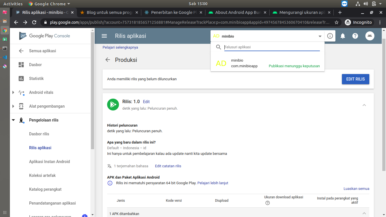Click the Android vitals pulse icon
Image resolution: width=386 pixels, height=217 pixels.
pyautogui.click(x=21, y=92)
